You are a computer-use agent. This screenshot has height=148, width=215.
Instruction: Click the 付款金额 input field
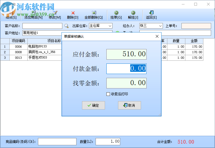point(126,68)
